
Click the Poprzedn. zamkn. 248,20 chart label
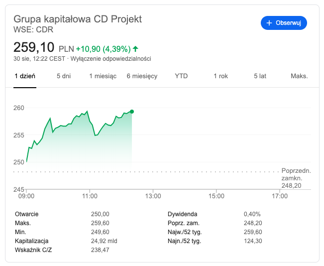[x=296, y=178]
